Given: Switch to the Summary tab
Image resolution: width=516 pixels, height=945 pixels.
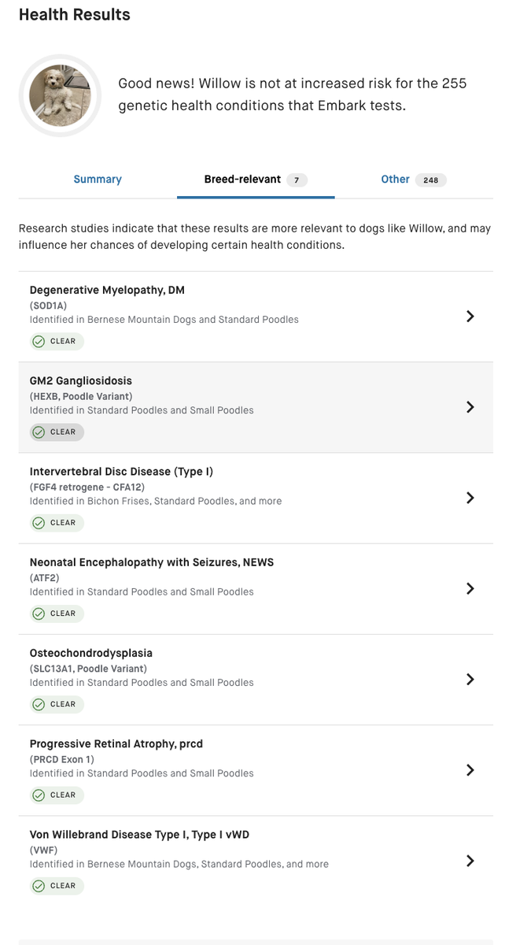Looking at the screenshot, I should 98,180.
